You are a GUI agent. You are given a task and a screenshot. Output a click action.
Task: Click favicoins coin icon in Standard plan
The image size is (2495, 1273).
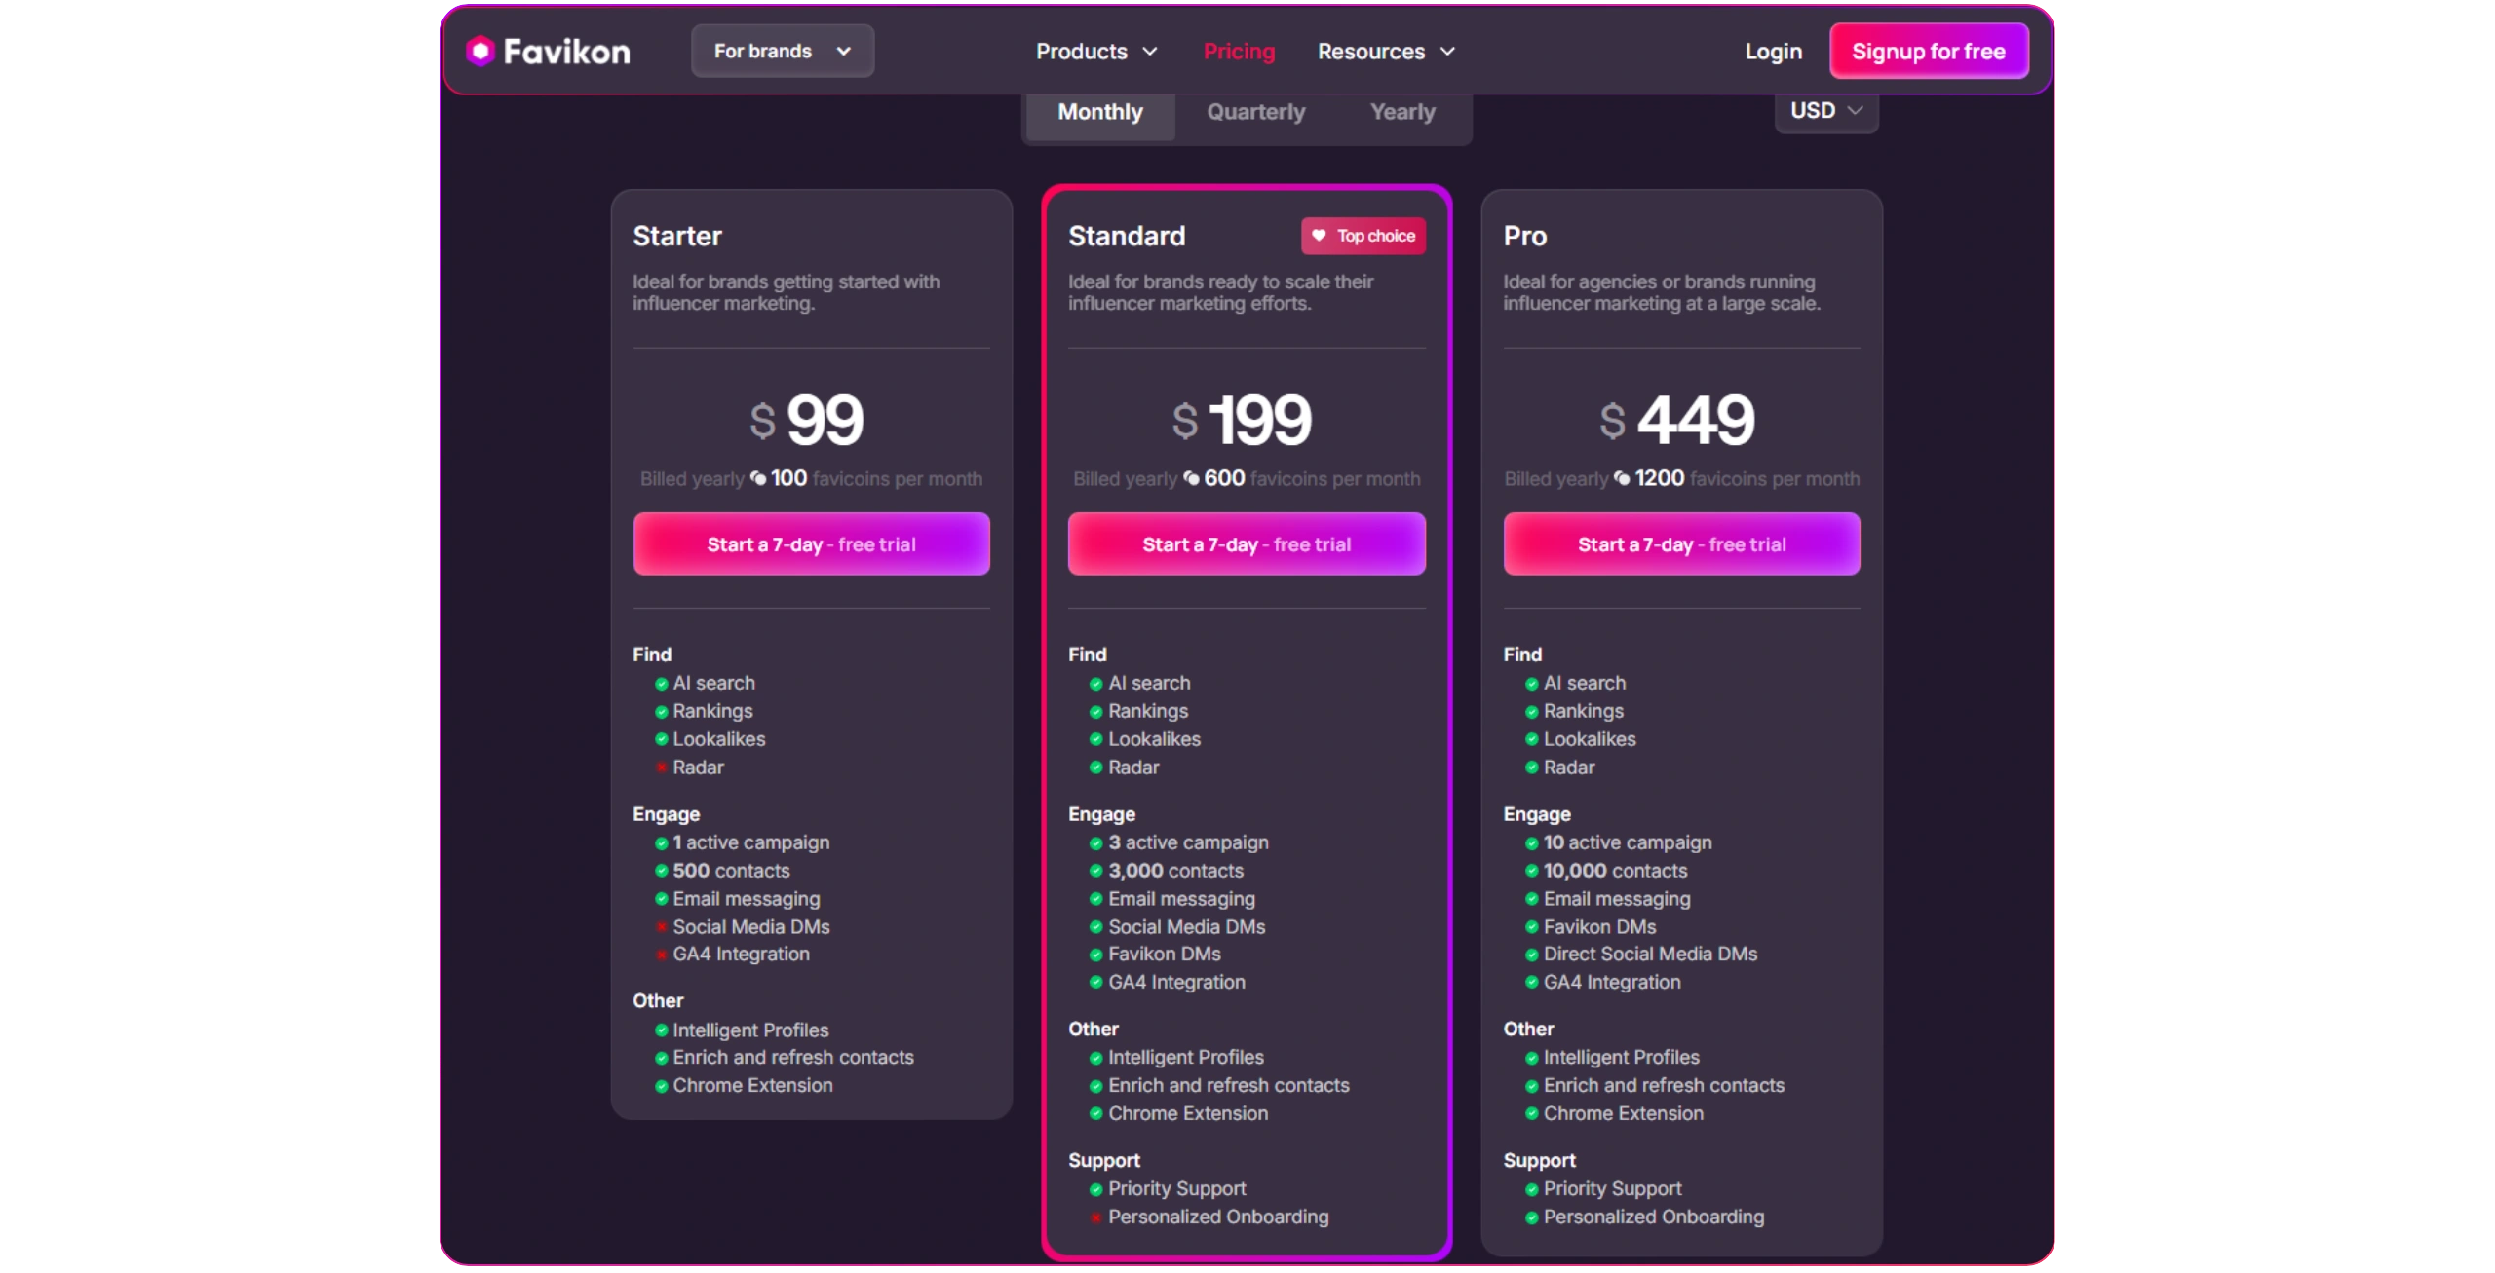tap(1191, 478)
